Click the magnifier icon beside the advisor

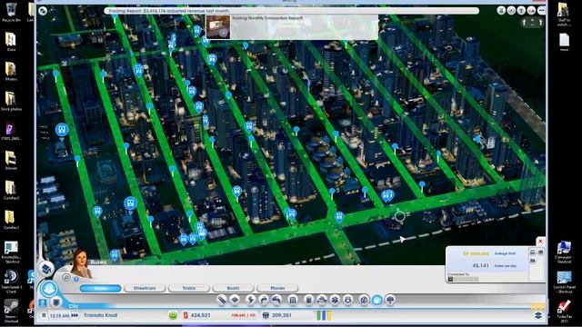(66, 277)
